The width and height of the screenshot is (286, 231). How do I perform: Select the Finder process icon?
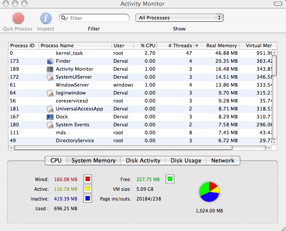(50, 61)
